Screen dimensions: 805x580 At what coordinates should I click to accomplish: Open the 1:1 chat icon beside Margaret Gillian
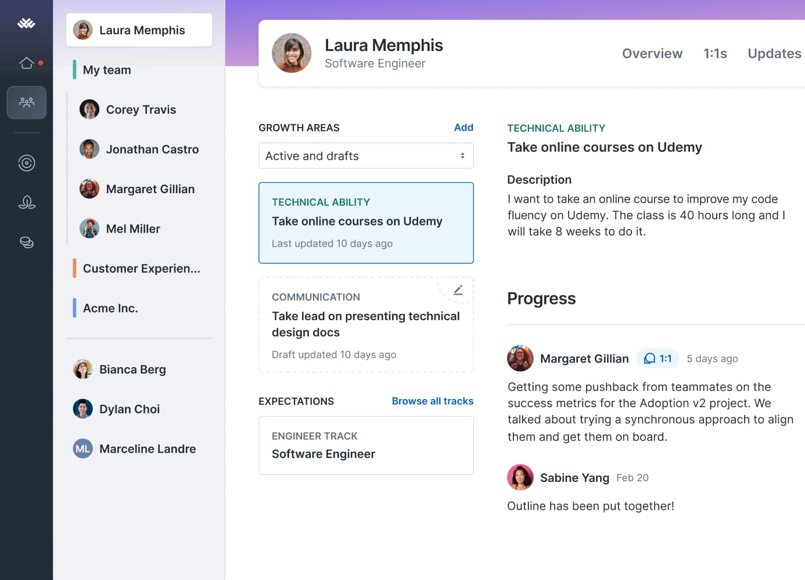(x=657, y=358)
